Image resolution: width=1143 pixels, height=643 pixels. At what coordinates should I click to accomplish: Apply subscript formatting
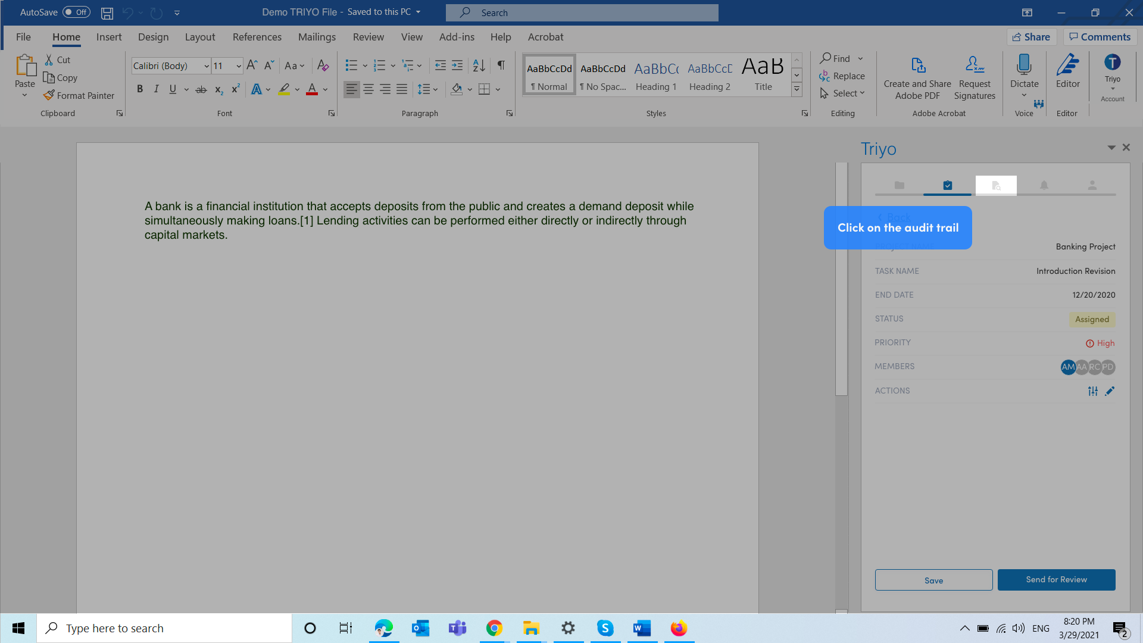click(218, 89)
